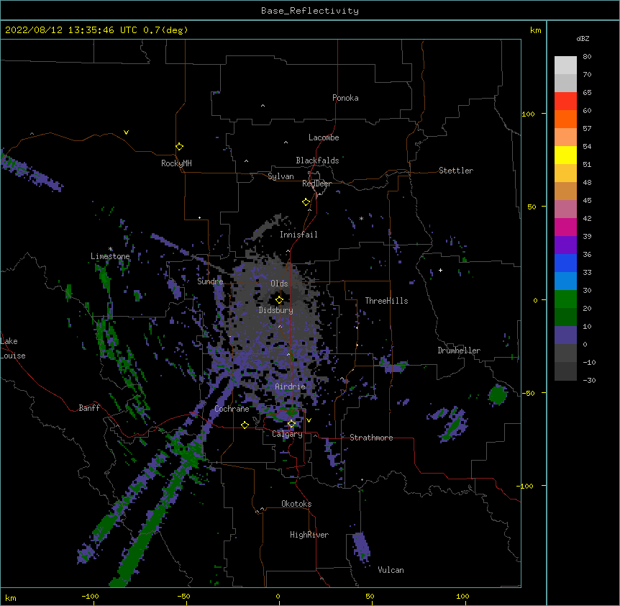Screen dimensions: 620x606
Task: Select the RedDeer label
Action: 316,184
